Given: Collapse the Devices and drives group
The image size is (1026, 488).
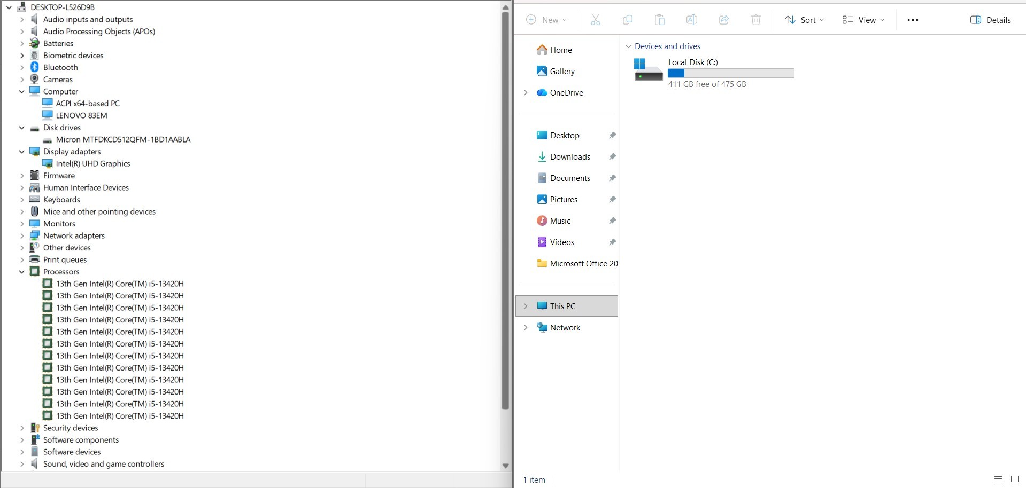Looking at the screenshot, I should (x=628, y=46).
